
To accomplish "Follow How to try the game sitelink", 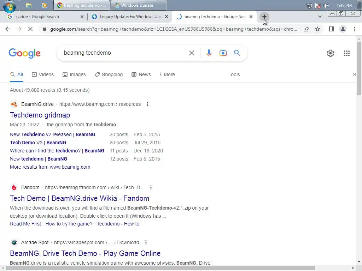I will click(x=69, y=224).
